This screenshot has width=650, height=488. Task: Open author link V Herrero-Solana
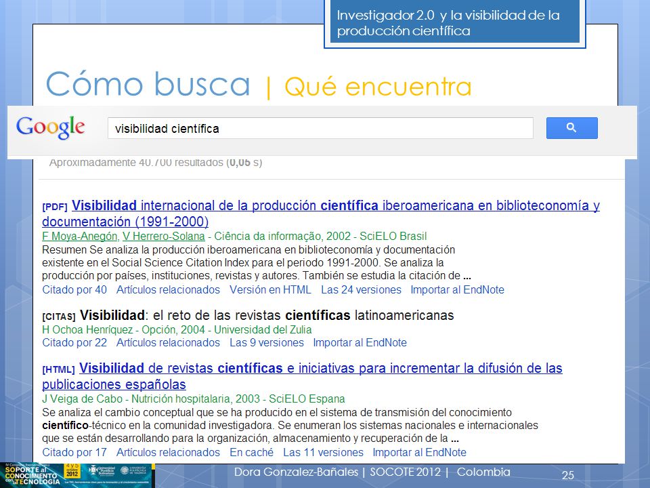[x=164, y=236]
